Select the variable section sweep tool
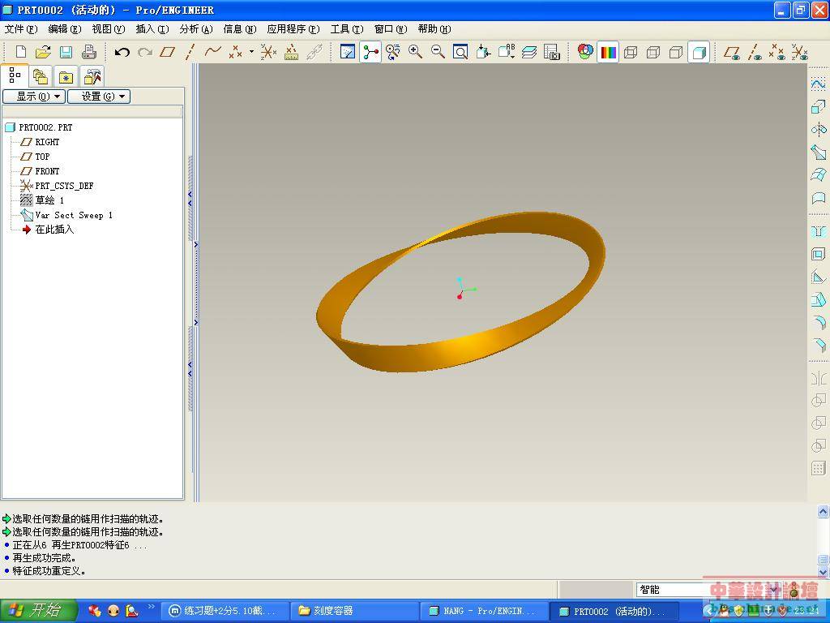The image size is (830, 623). (819, 153)
